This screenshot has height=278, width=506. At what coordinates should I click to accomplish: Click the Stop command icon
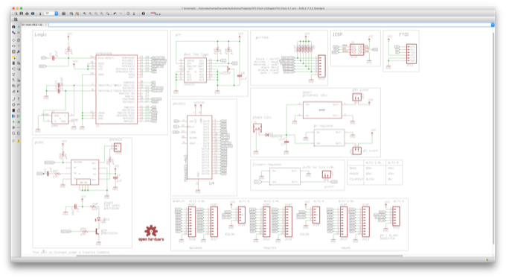click(x=128, y=13)
